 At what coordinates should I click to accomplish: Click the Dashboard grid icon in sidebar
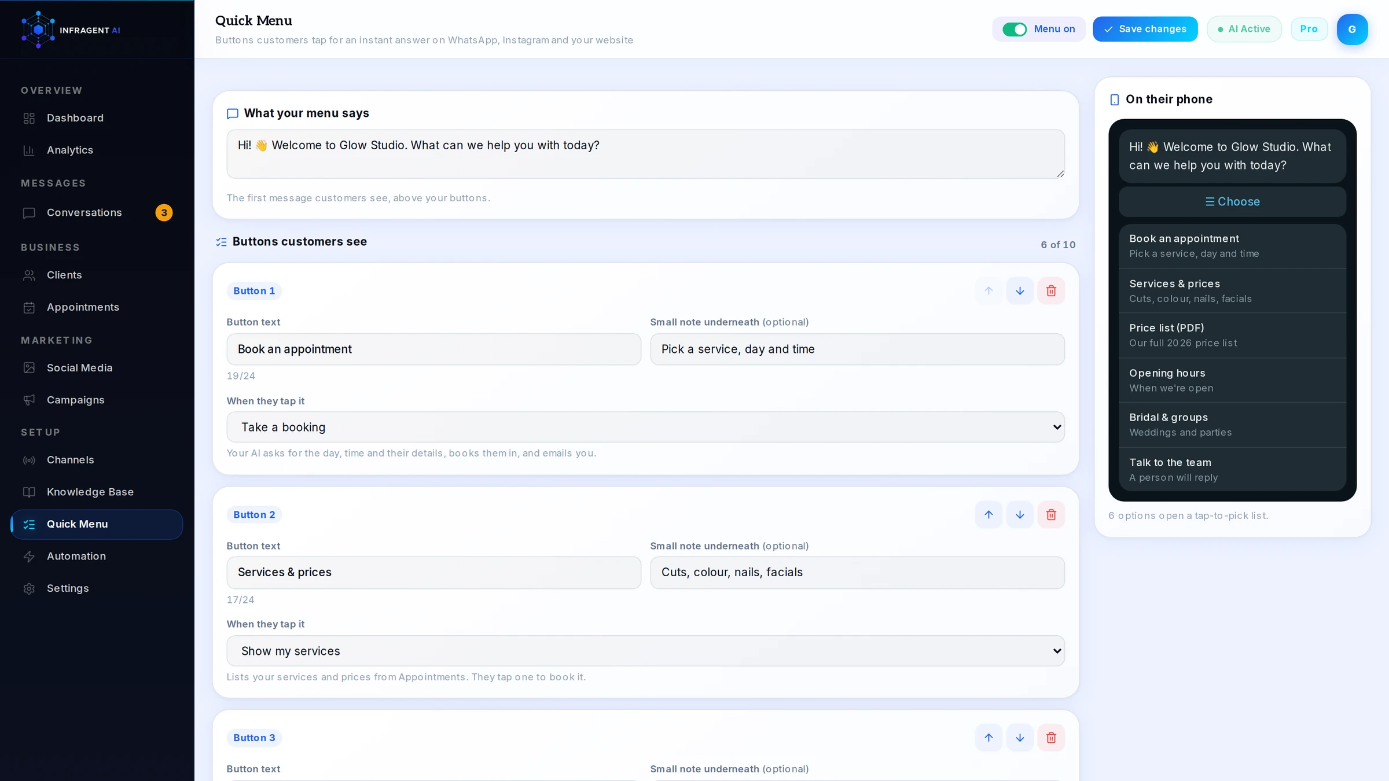point(29,118)
